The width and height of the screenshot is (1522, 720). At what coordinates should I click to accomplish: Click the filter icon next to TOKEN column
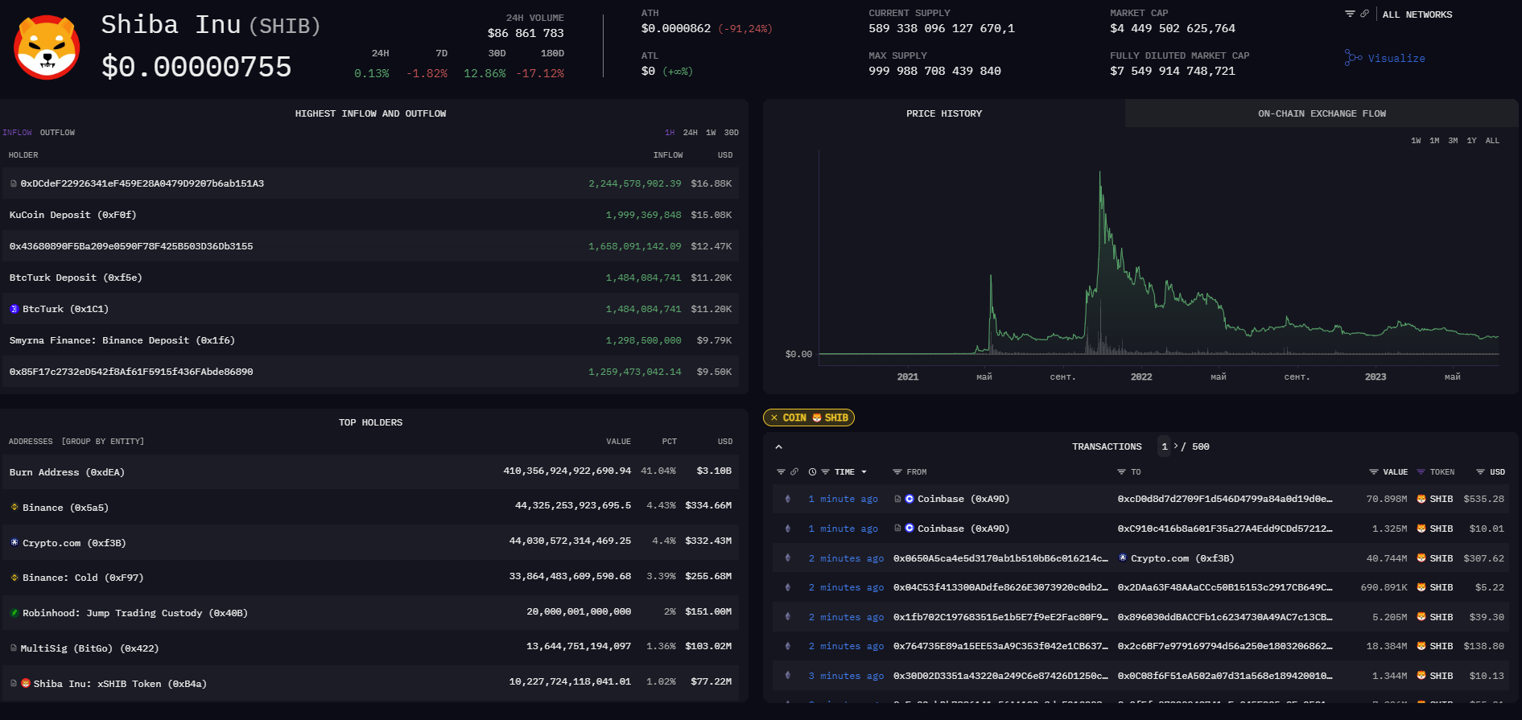(x=1421, y=472)
